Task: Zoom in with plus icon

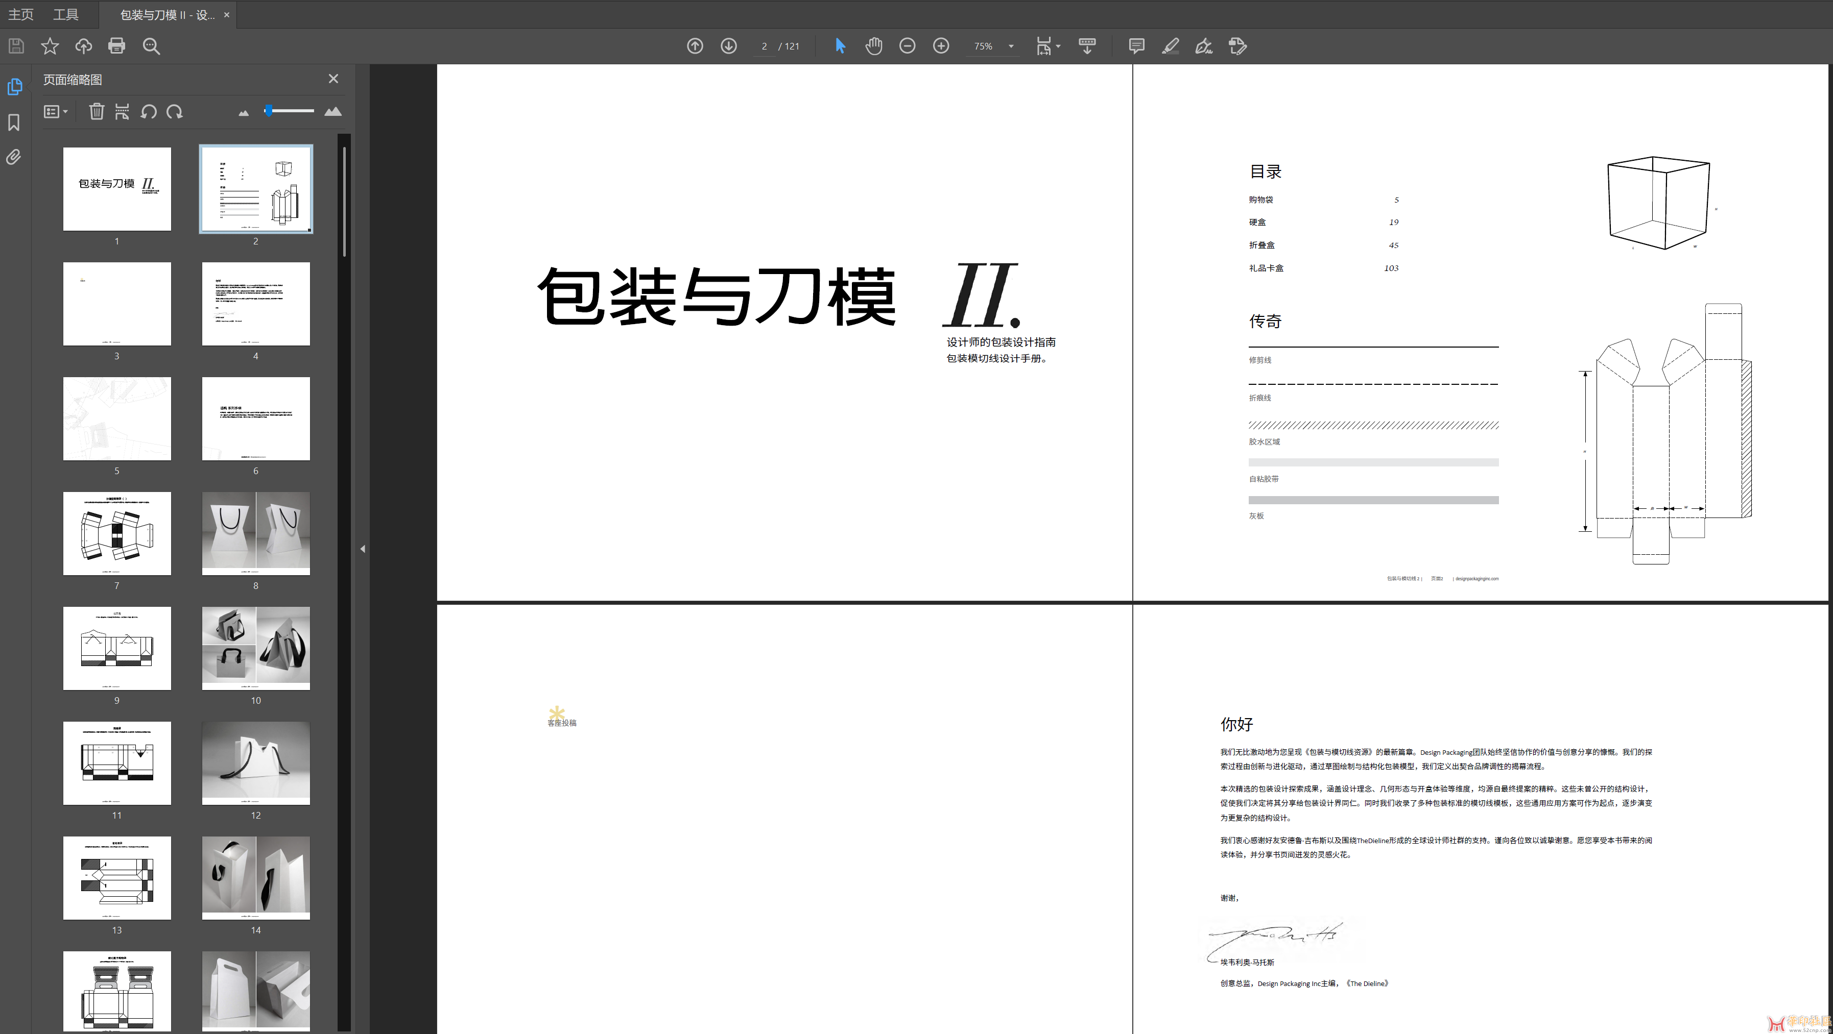Action: 941,46
